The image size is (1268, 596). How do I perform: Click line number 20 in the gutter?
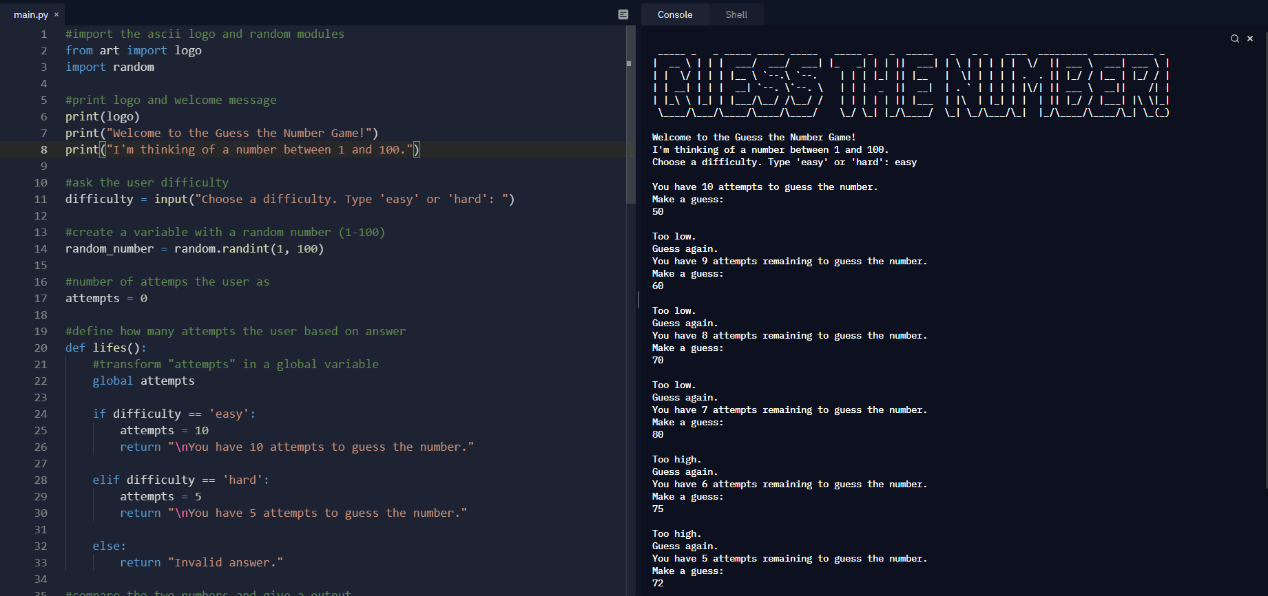pyautogui.click(x=41, y=348)
